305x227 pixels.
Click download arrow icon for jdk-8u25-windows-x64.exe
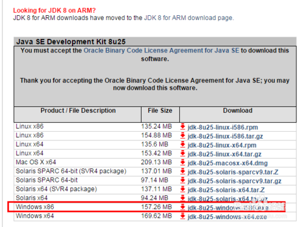pyautogui.click(x=182, y=216)
